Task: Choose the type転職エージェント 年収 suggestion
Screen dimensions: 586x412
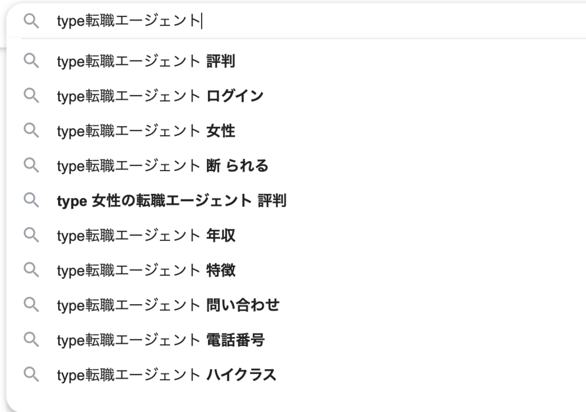Action: pyautogui.click(x=146, y=236)
